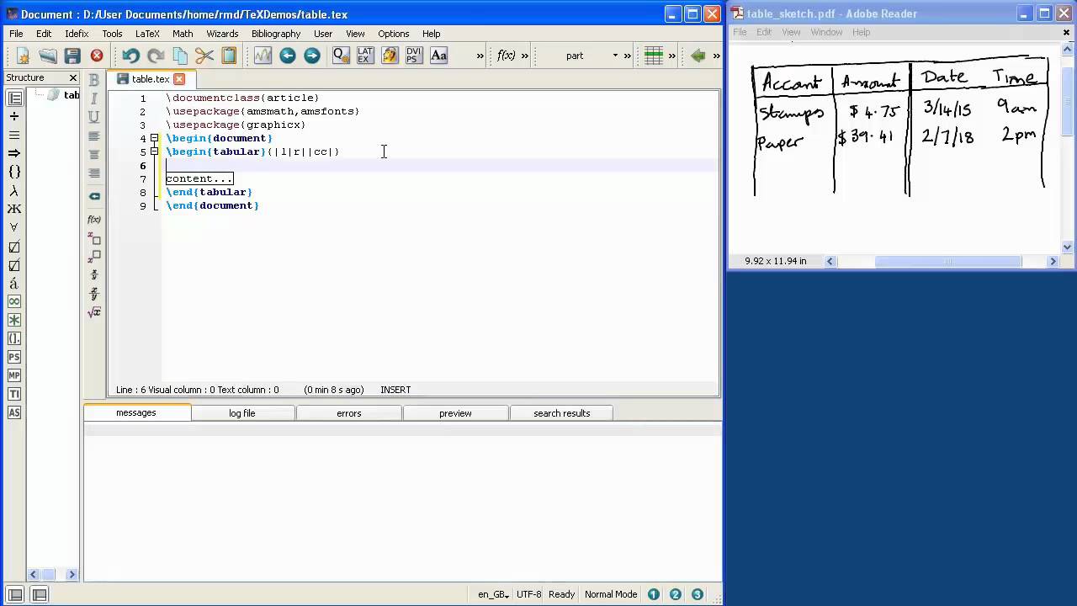The width and height of the screenshot is (1077, 606).
Task: Switch to the errors tab
Action: (349, 413)
